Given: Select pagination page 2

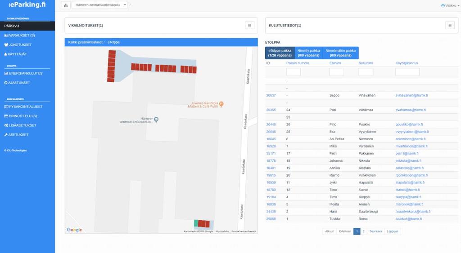Looking at the screenshot, I should (x=364, y=231).
